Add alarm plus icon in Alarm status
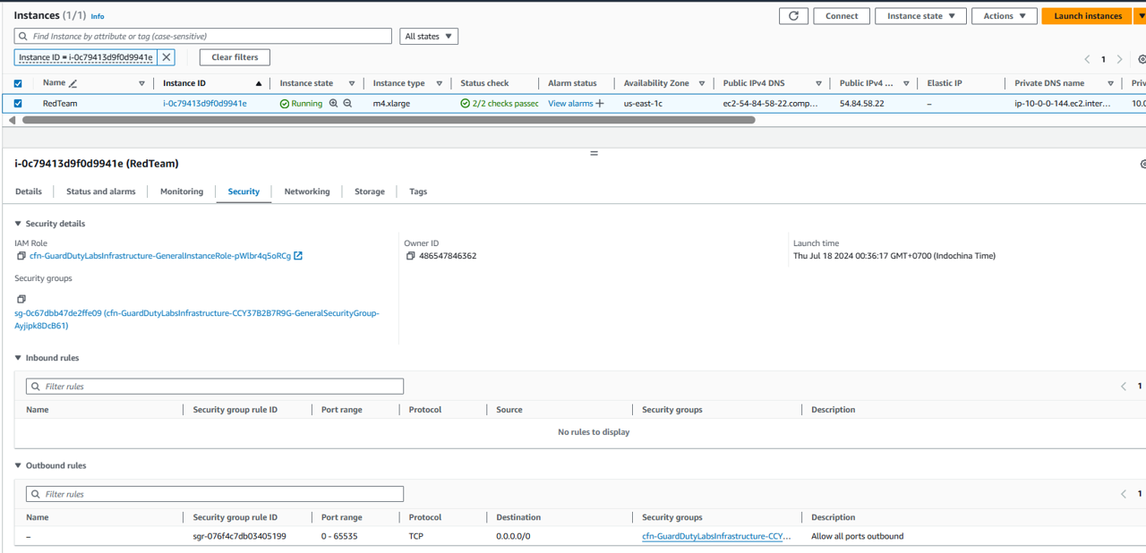This screenshot has width=1146, height=553. pyautogui.click(x=600, y=104)
